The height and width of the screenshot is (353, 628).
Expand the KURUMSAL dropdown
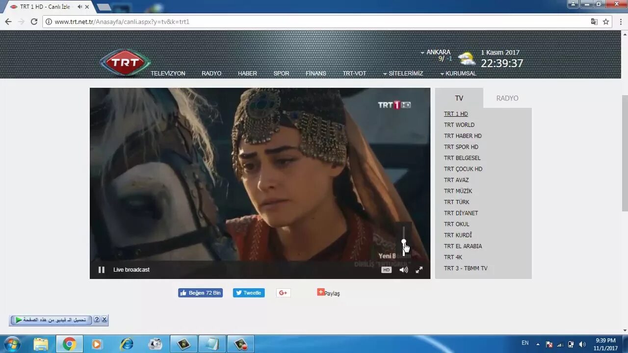[x=458, y=74]
